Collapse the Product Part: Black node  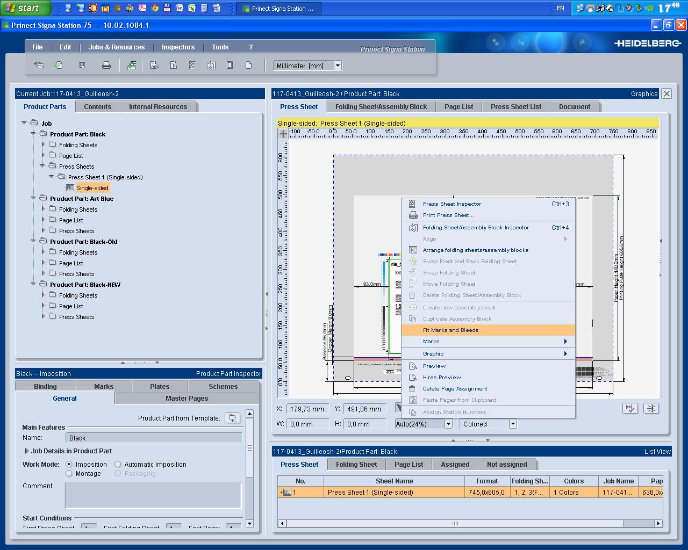(33, 133)
